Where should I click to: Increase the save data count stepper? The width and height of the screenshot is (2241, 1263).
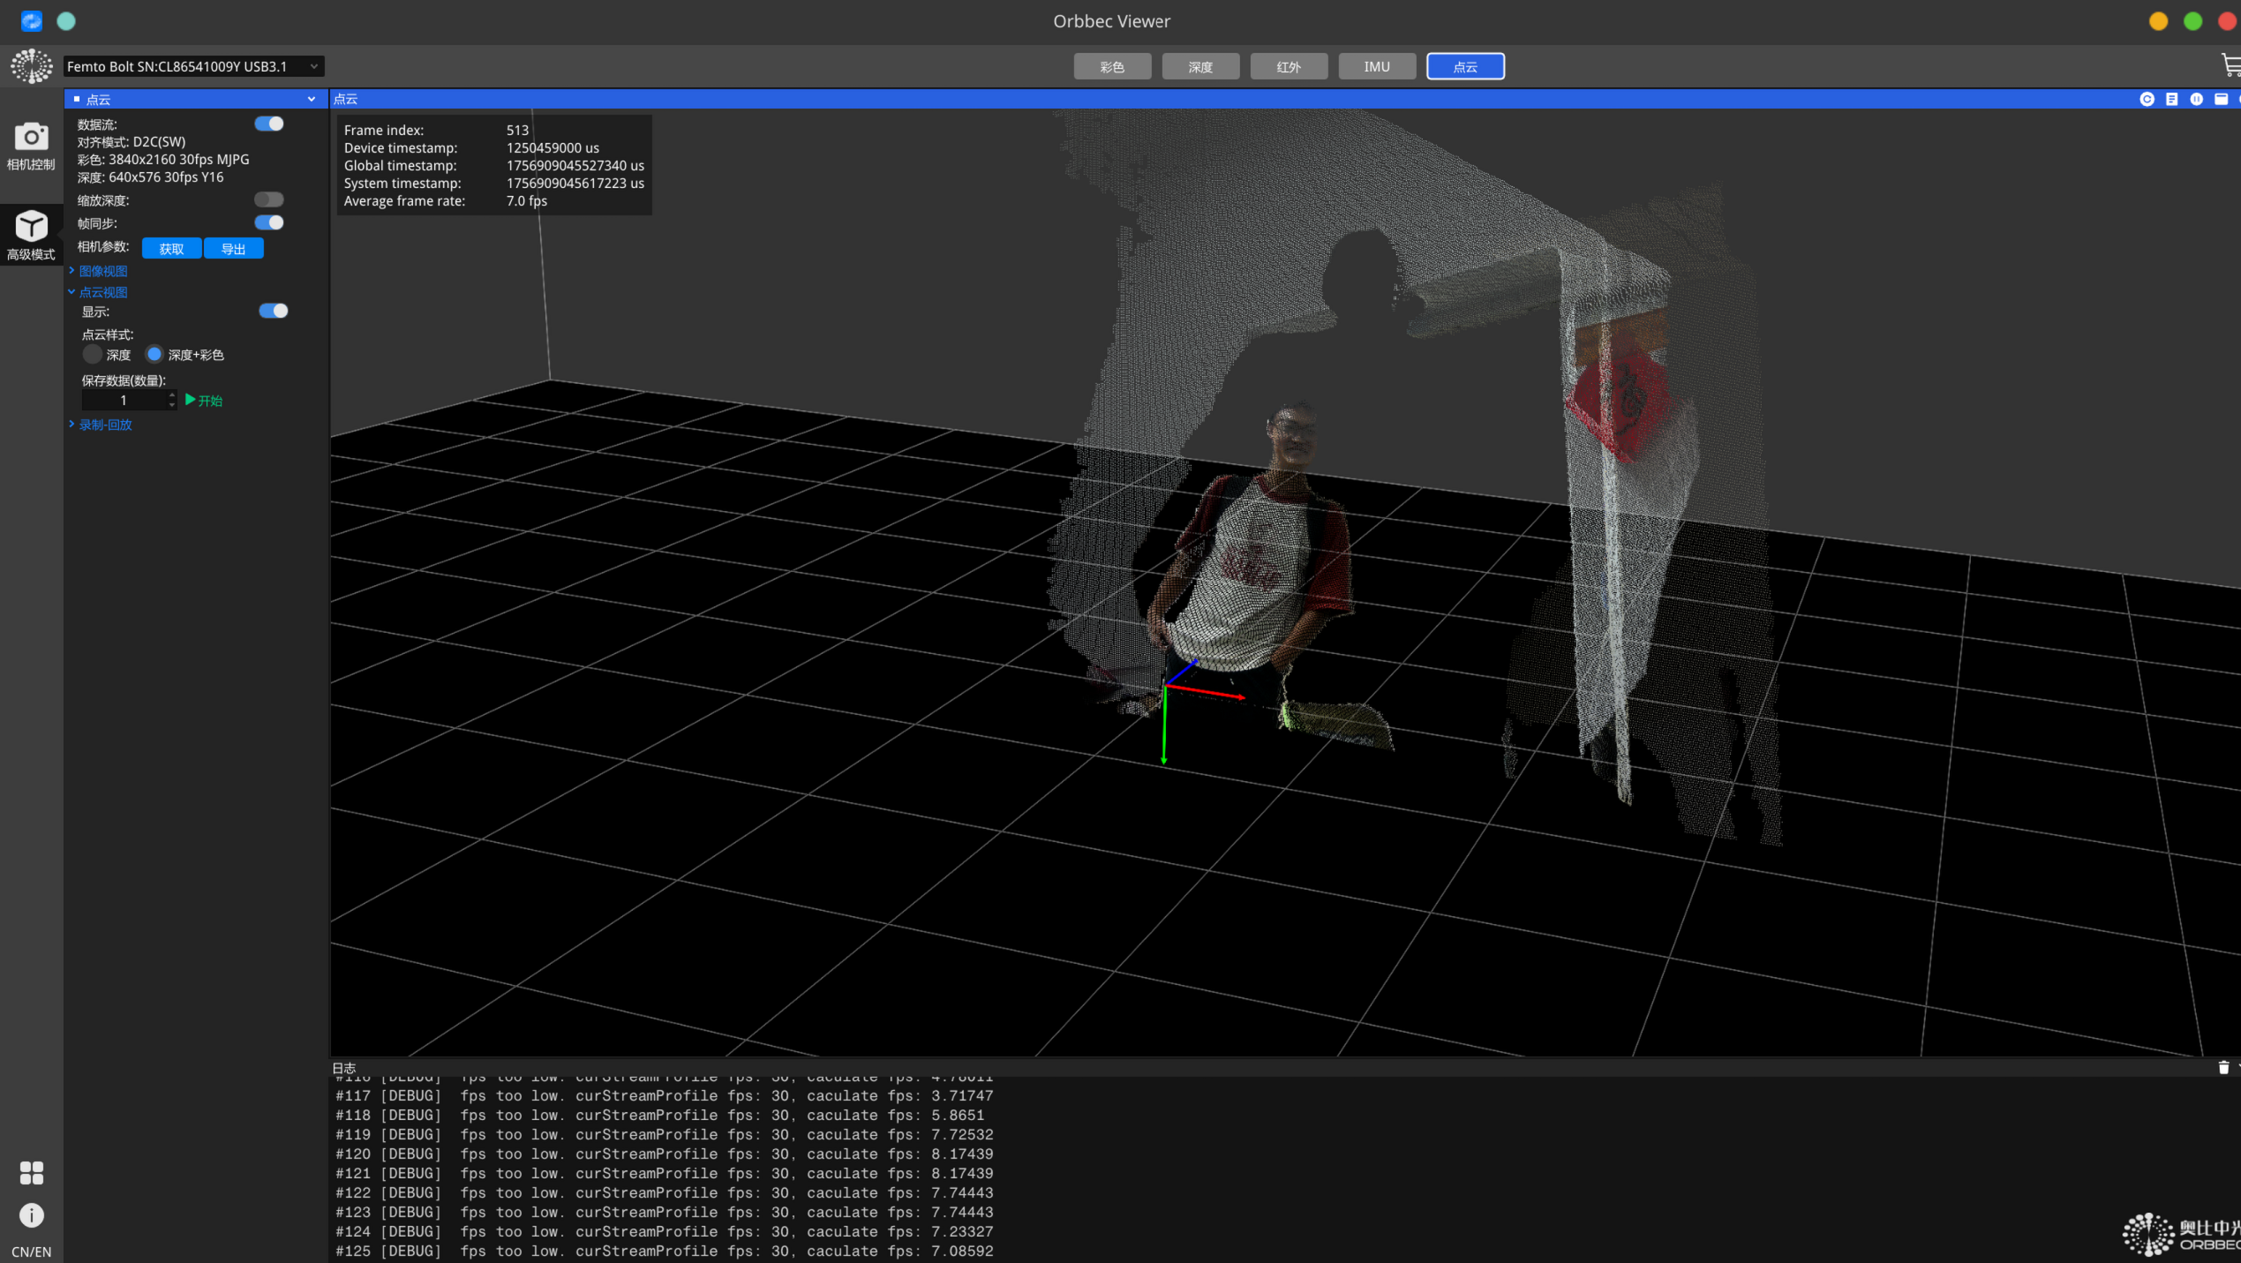coord(171,395)
